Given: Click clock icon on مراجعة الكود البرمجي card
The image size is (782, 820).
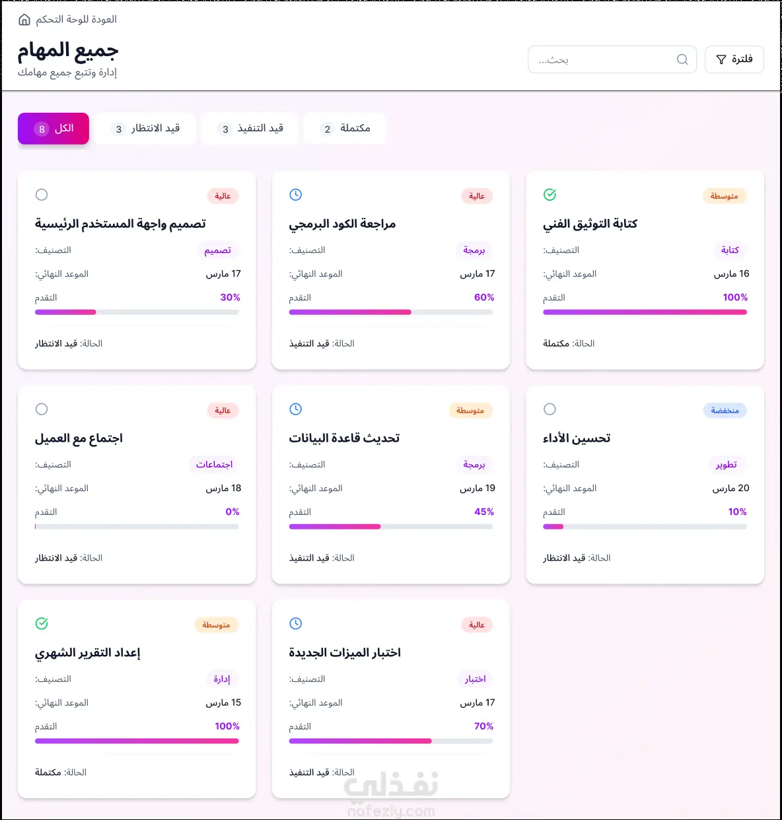Looking at the screenshot, I should [x=296, y=194].
